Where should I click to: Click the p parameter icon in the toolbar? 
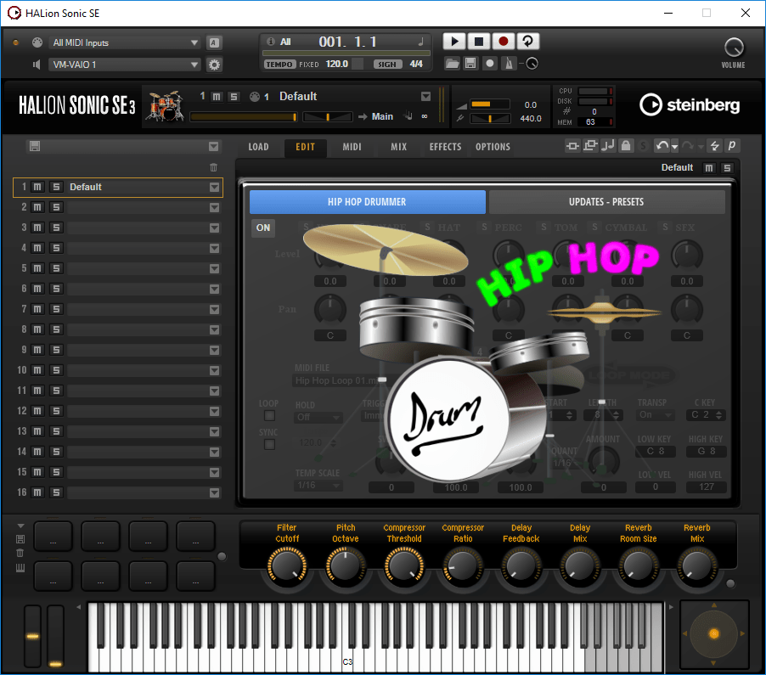pos(731,145)
